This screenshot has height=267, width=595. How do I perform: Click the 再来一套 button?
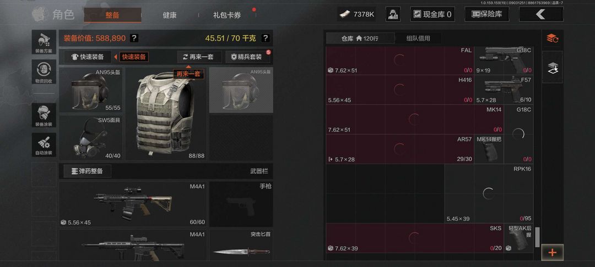(198, 57)
